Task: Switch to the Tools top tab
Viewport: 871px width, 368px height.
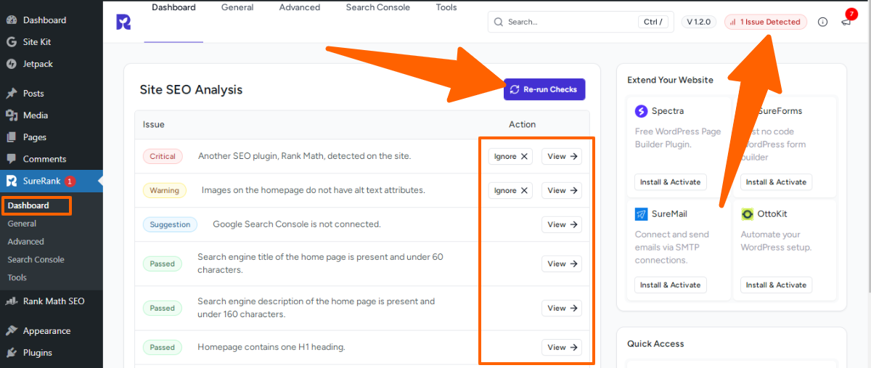Action: 446,7
